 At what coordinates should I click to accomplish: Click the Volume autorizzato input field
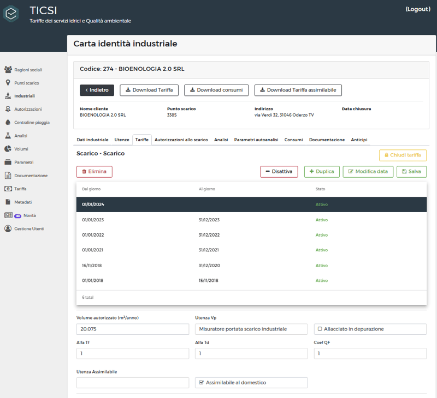click(x=133, y=329)
